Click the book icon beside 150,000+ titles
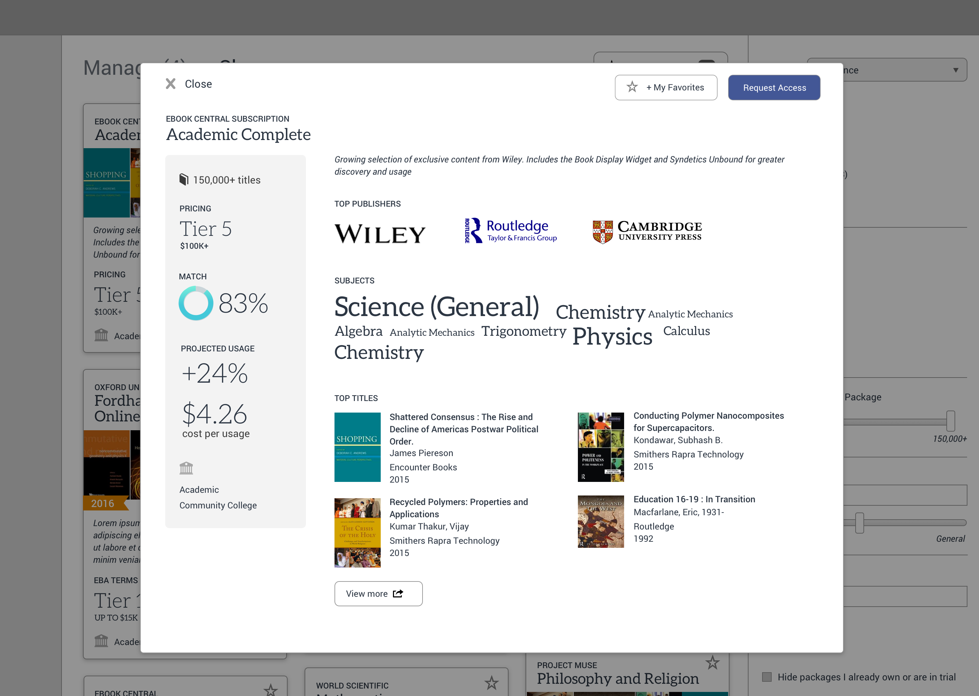The height and width of the screenshot is (696, 979). [x=184, y=179]
